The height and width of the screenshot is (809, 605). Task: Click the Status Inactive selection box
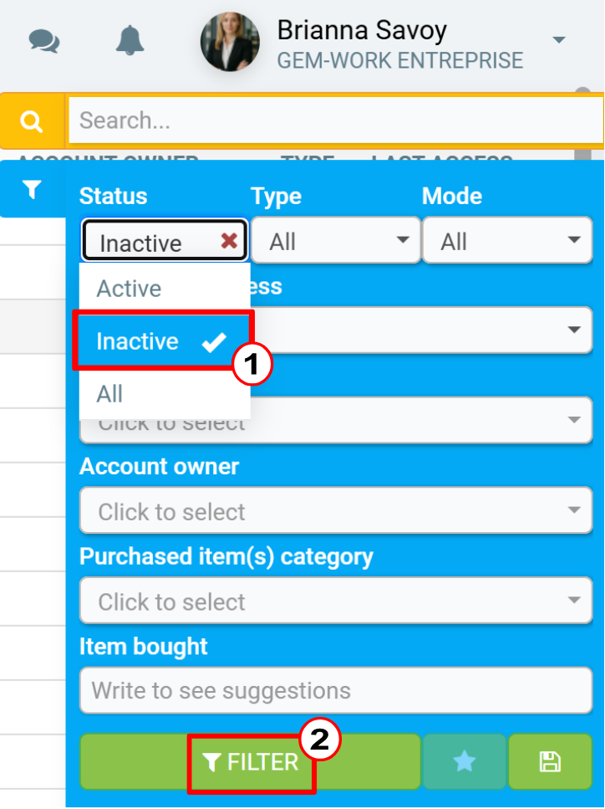coord(165,240)
